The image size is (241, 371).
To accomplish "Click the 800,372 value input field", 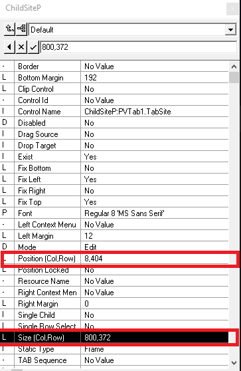I will (x=139, y=47).
